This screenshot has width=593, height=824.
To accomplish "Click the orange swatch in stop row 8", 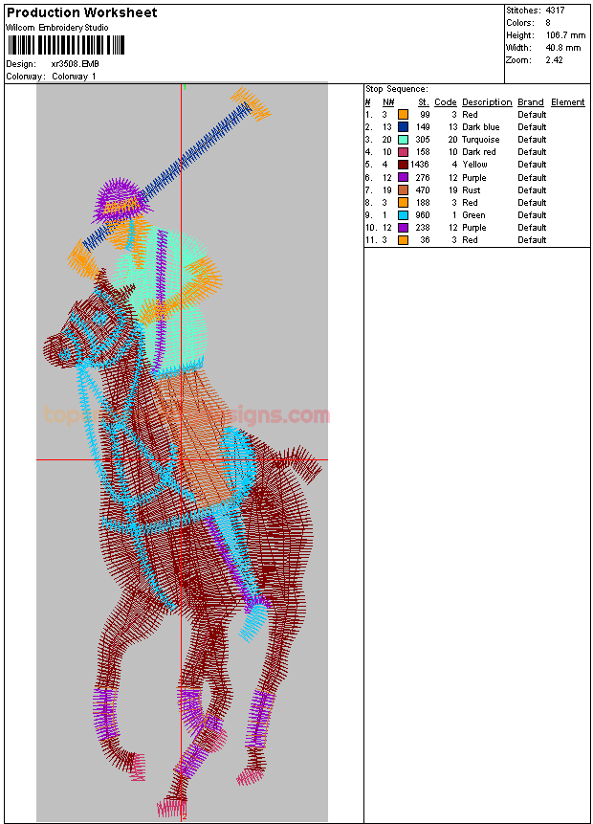I will point(403,202).
